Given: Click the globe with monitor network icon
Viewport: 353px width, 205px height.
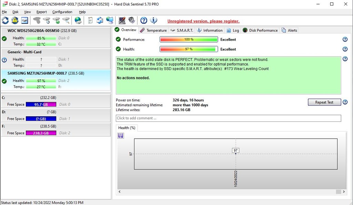Looking at the screenshot, I should (110, 20).
